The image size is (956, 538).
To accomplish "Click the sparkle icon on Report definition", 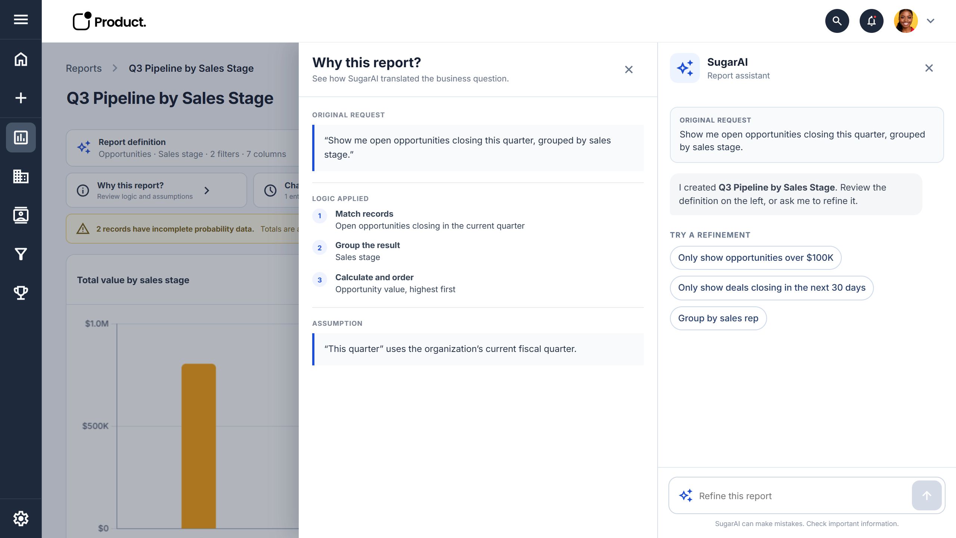I will 84,147.
